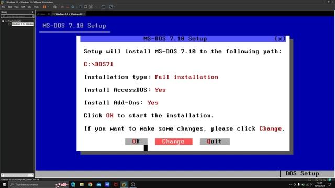Click the blue app icon next to Mail
The image size is (335, 188).
coord(107,184)
